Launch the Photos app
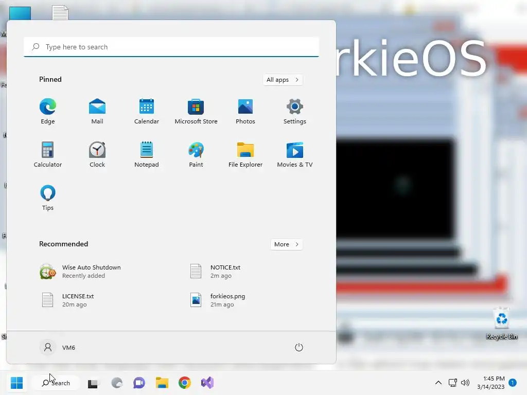527x395 pixels. 245,111
